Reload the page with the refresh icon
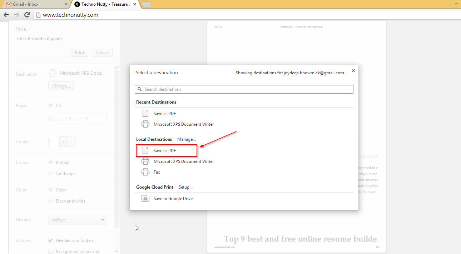461x254 pixels. tap(27, 15)
